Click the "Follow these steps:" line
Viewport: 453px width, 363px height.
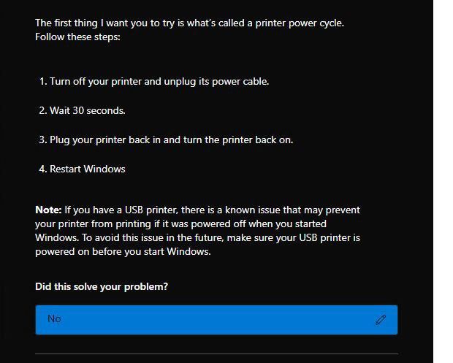point(77,37)
